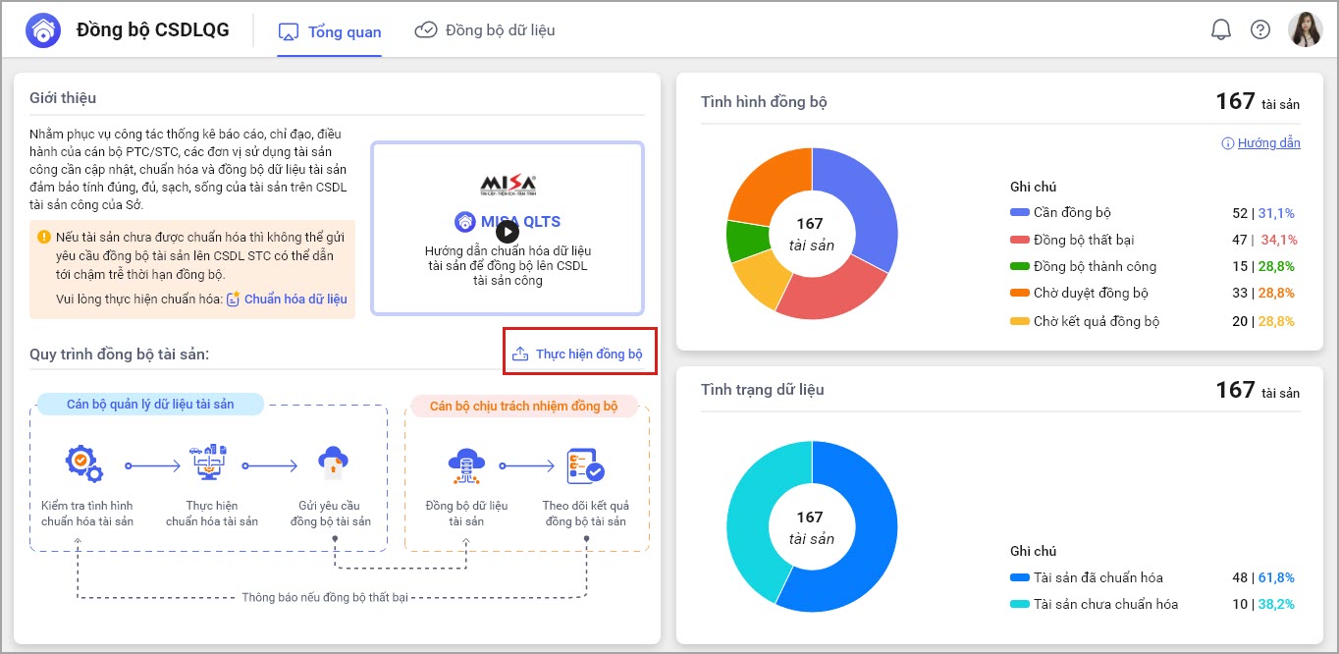Click the Chờ kết quả đồng bộ yellow swatch

[1019, 321]
